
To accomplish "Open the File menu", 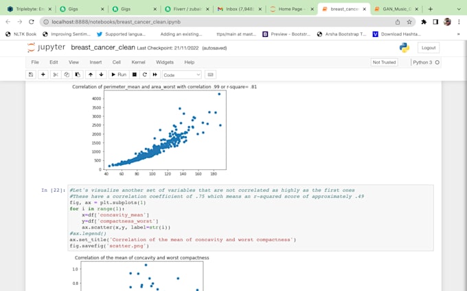I will click(x=35, y=62).
